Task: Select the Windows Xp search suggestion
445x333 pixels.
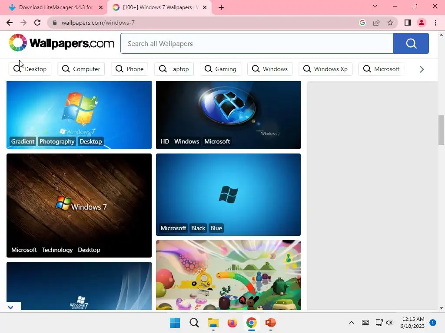Action: point(325,69)
